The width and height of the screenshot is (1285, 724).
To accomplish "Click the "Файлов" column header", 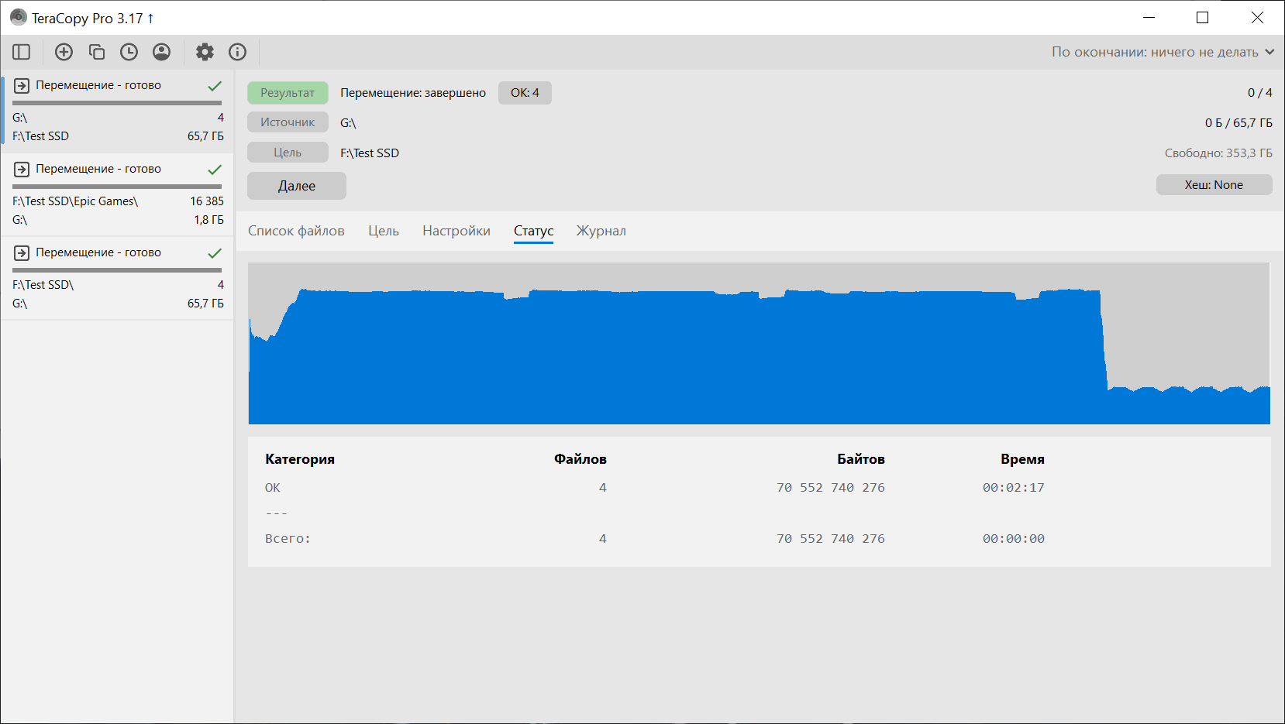I will click(x=580, y=459).
